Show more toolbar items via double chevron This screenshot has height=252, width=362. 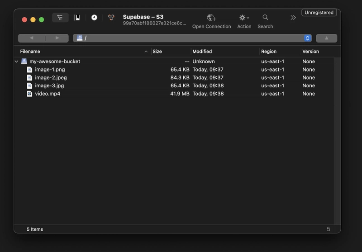293,18
